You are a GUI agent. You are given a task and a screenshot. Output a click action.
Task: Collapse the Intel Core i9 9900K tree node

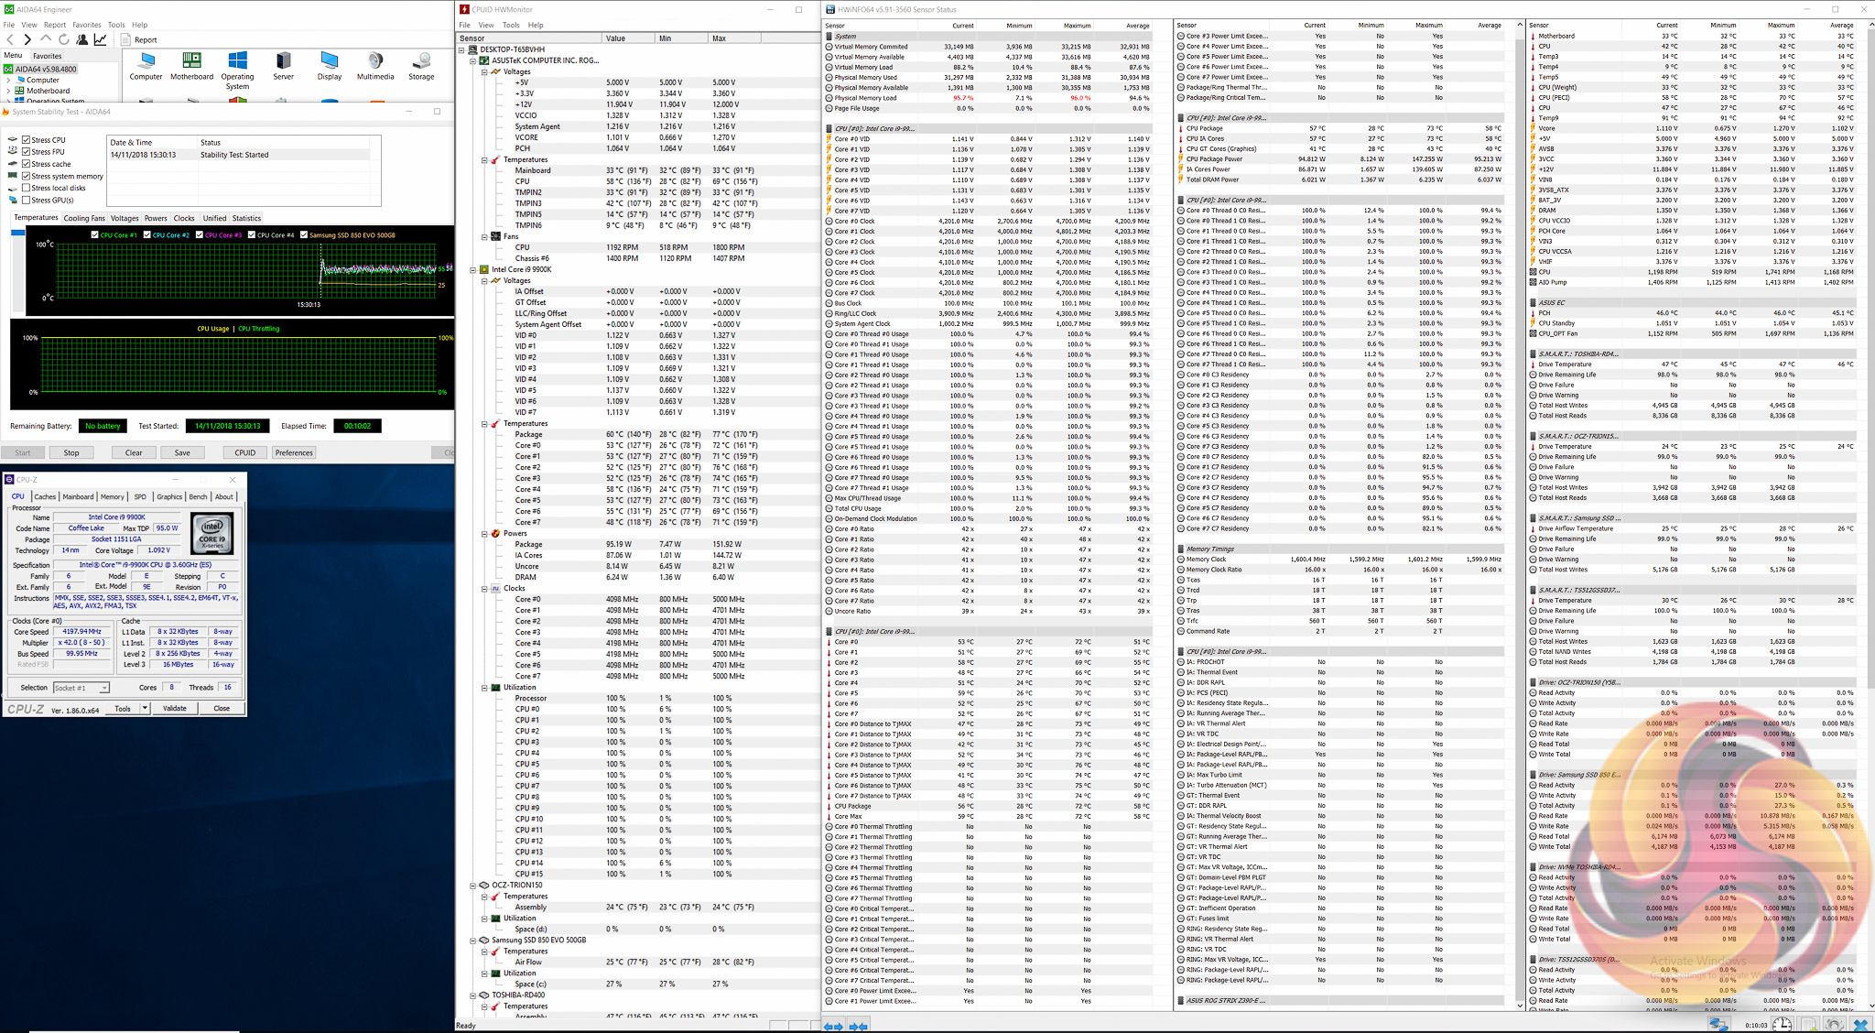pos(473,269)
